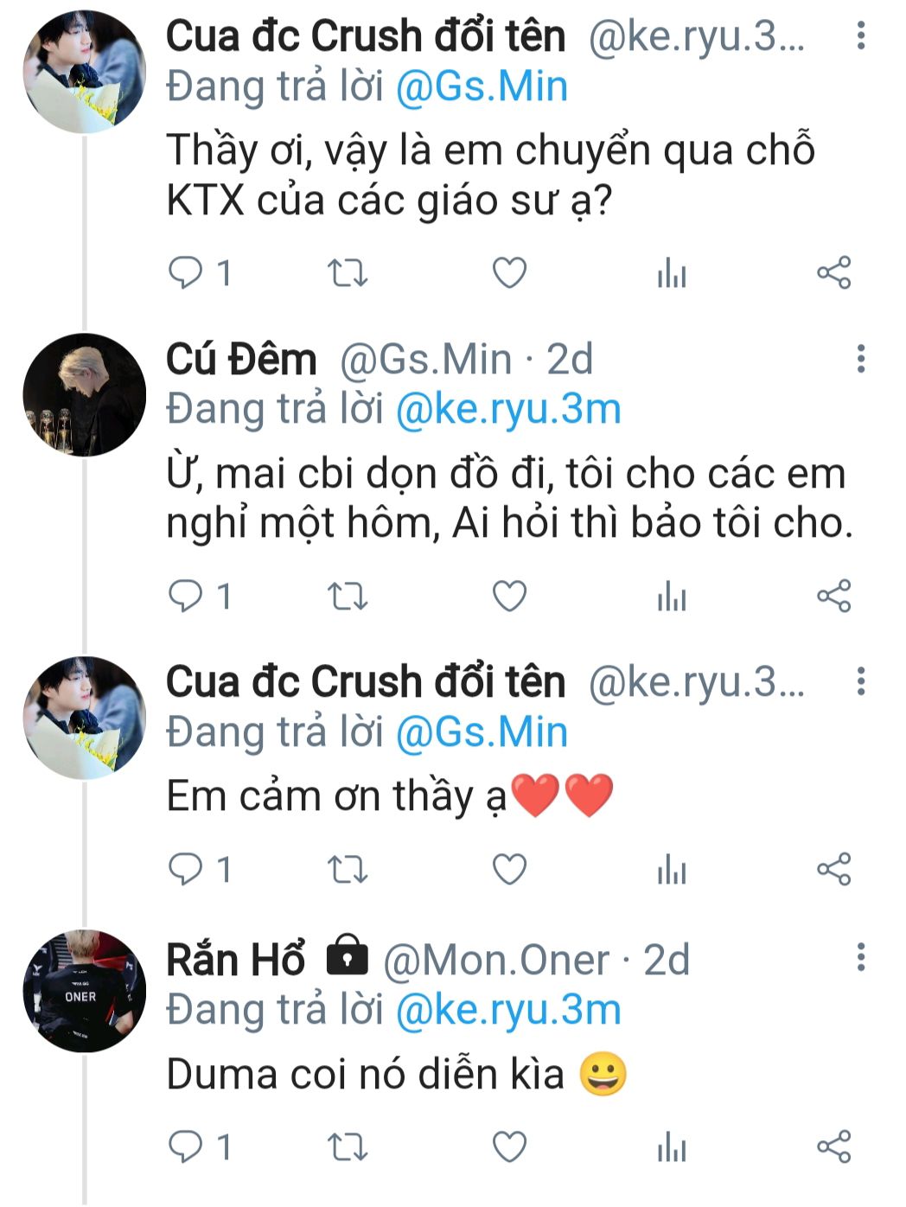Open more options on Cú Đêm's tweet
Viewport: 906px width, 1207px height.
(x=860, y=358)
